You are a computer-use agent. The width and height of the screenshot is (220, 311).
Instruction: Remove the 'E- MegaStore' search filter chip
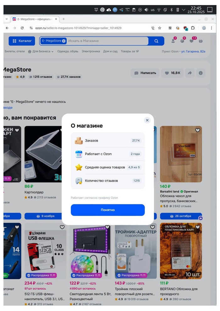[x=64, y=41]
